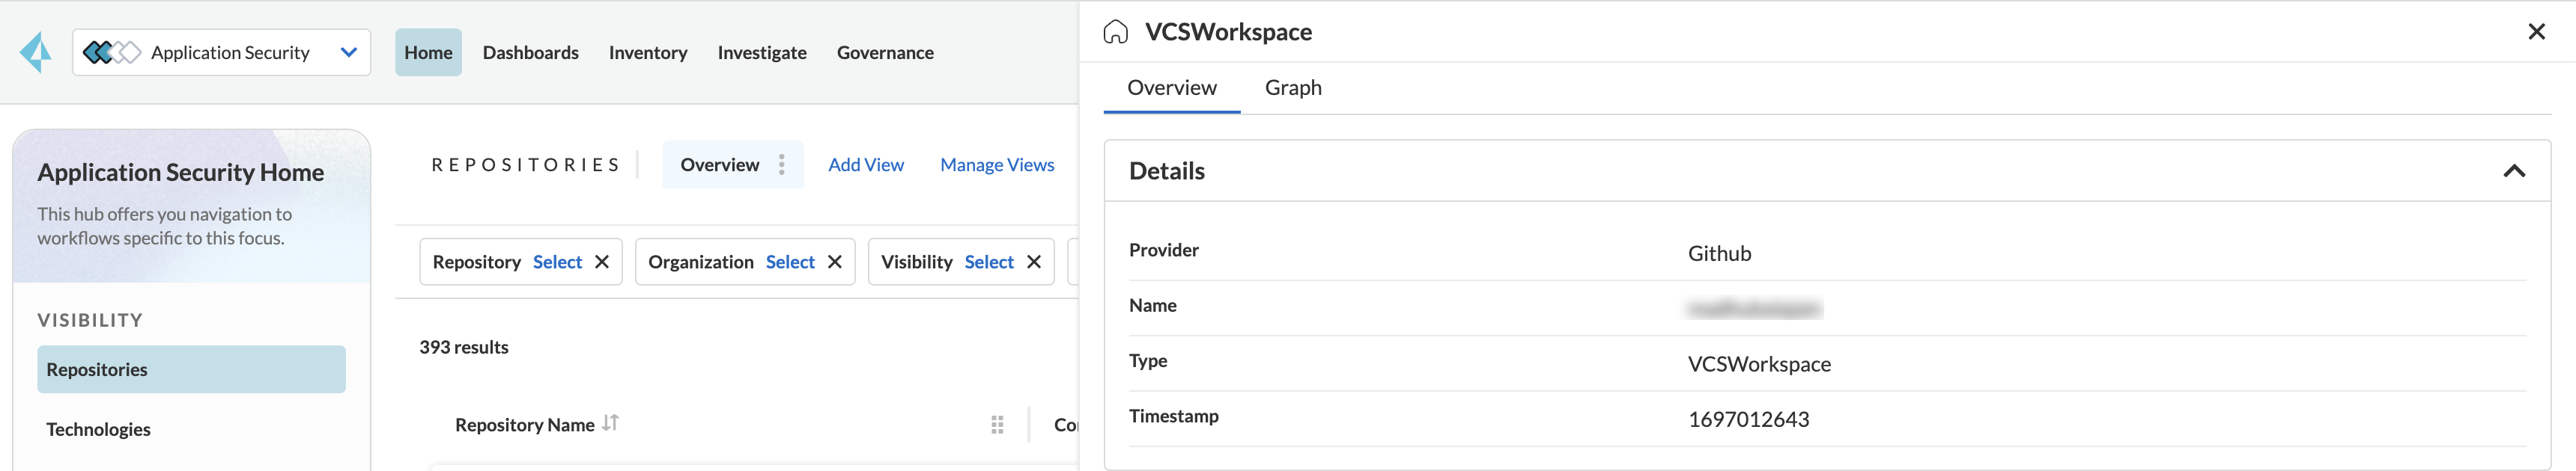Click the Repository Name column header
2576x471 pixels.
coord(525,425)
